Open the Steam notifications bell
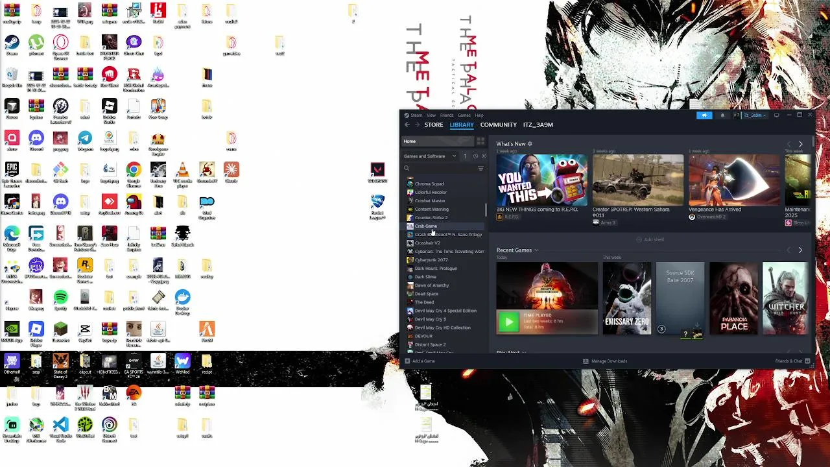Viewport: 830px width, 467px height. [x=722, y=115]
